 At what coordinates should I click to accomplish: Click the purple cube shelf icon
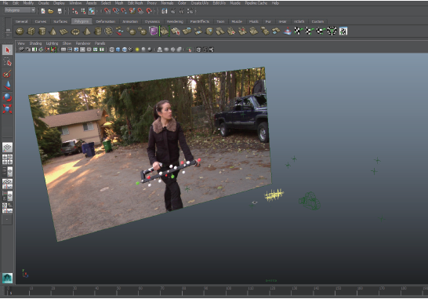coord(153,31)
